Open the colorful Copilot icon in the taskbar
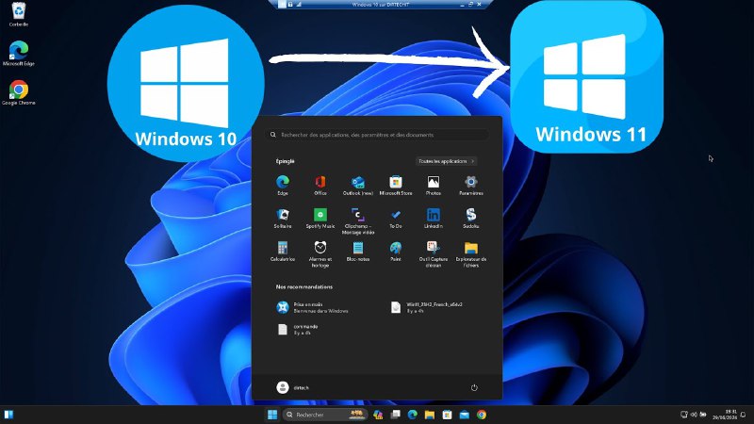 [378, 415]
